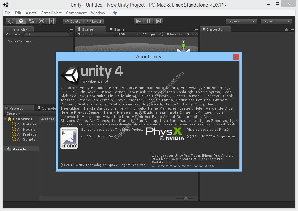Click the Unity icon in title bar

6,5
